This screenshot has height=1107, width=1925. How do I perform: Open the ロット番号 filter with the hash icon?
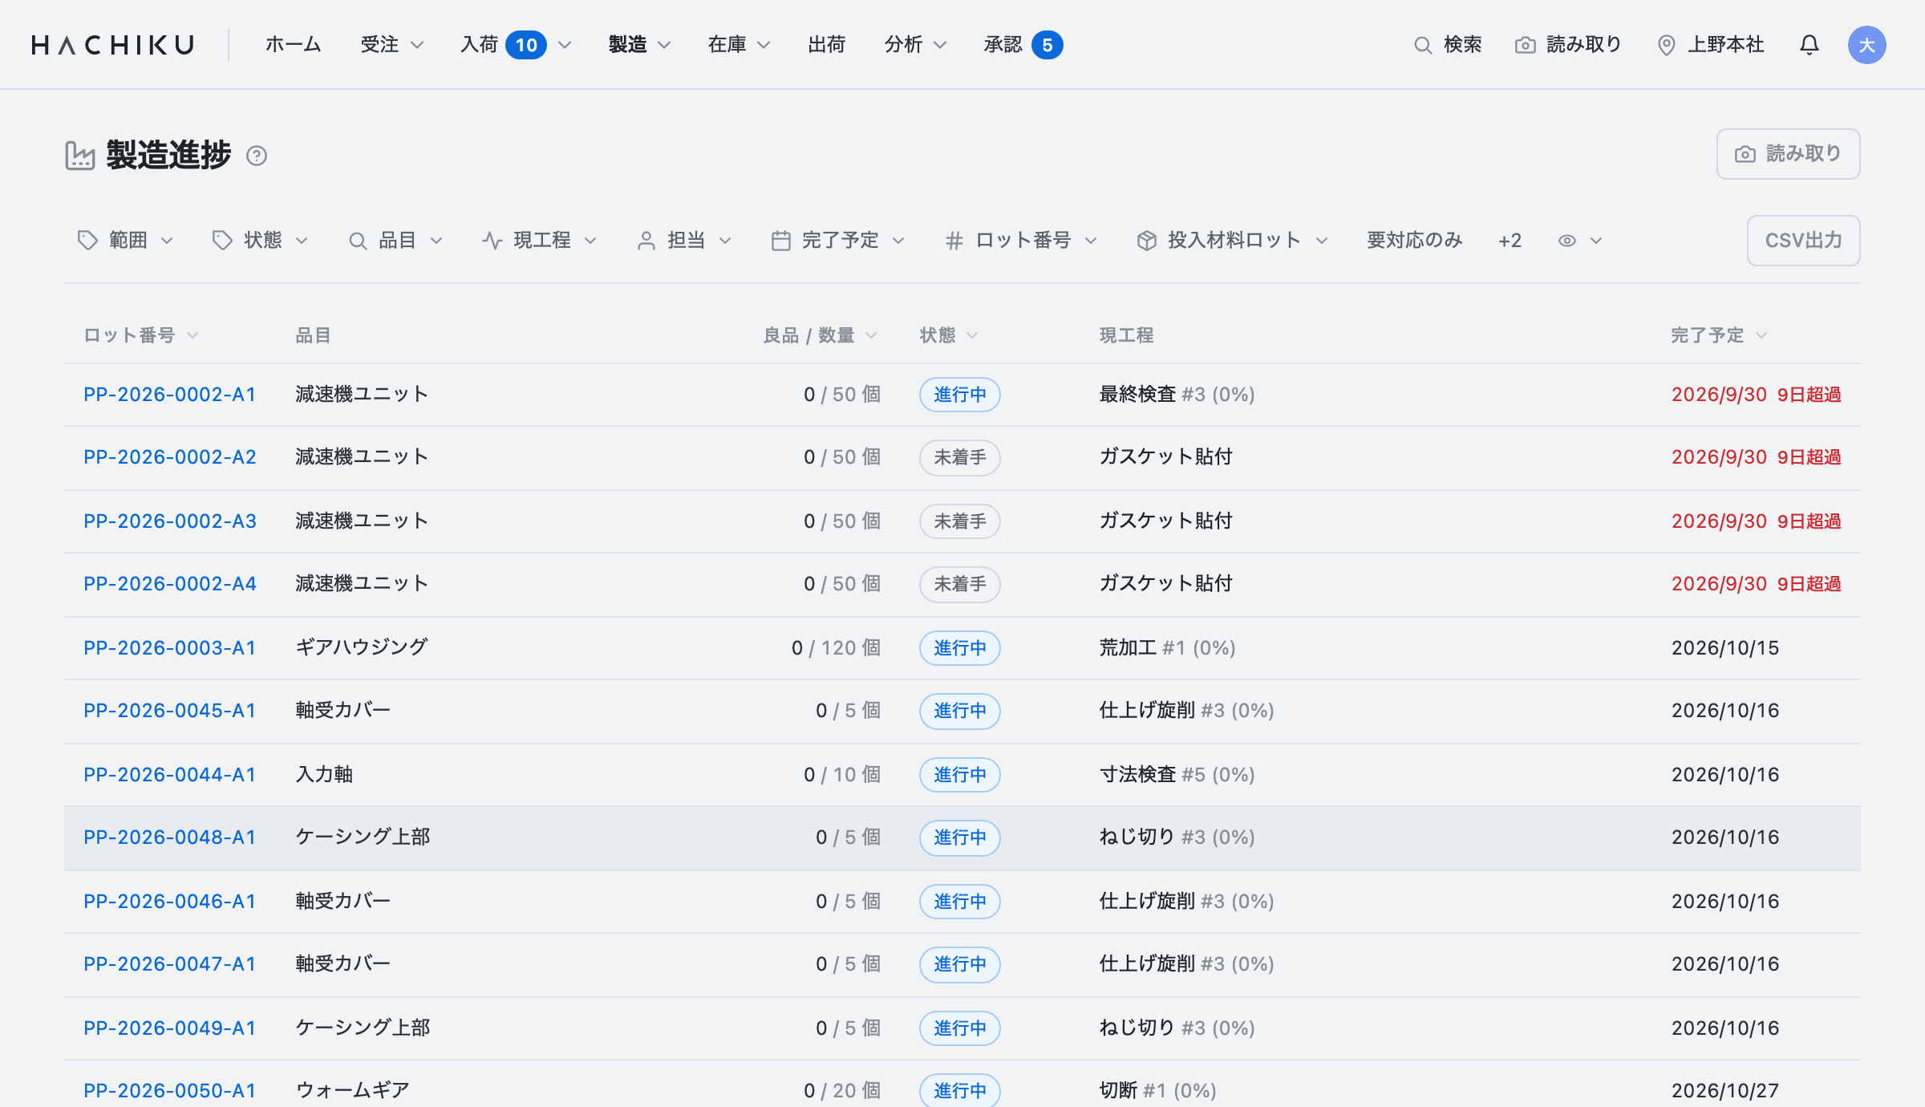(x=1021, y=241)
